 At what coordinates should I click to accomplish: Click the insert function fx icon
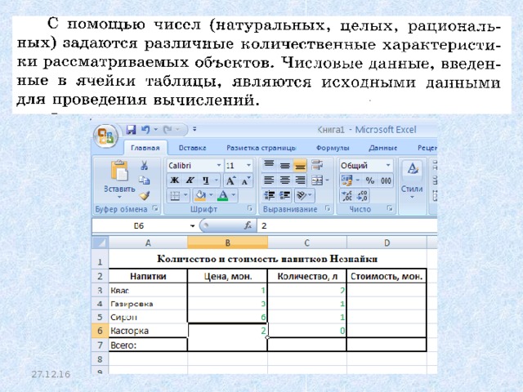248,225
